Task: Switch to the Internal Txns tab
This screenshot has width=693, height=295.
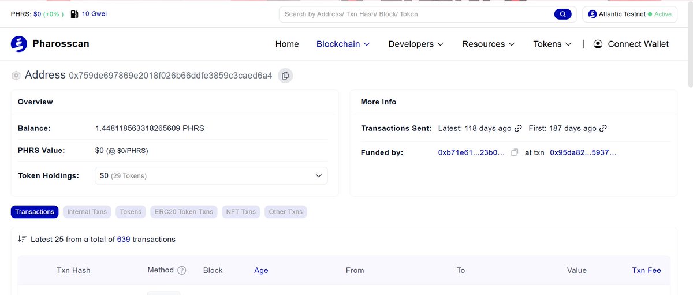Action: point(87,212)
